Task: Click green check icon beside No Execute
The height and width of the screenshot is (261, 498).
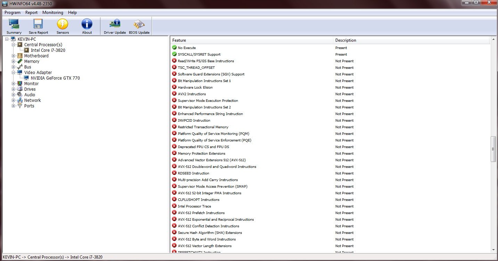Action: pos(174,47)
